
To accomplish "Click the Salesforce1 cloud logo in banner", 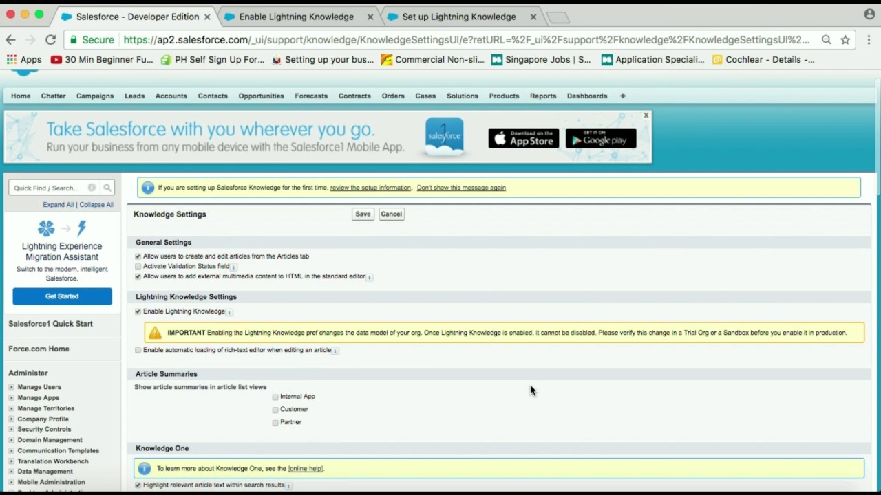I will pyautogui.click(x=444, y=135).
